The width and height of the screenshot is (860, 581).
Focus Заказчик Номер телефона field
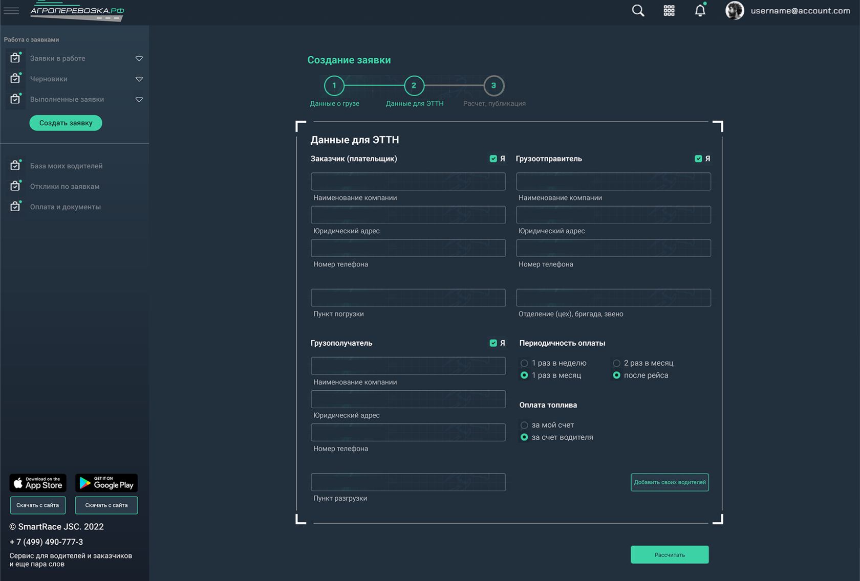point(408,248)
